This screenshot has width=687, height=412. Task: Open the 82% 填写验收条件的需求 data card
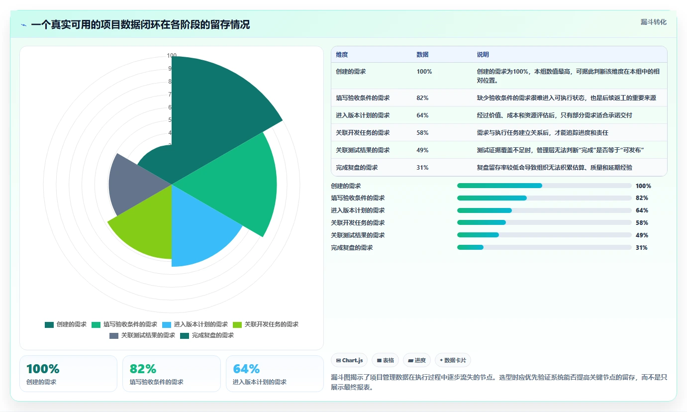click(x=172, y=374)
